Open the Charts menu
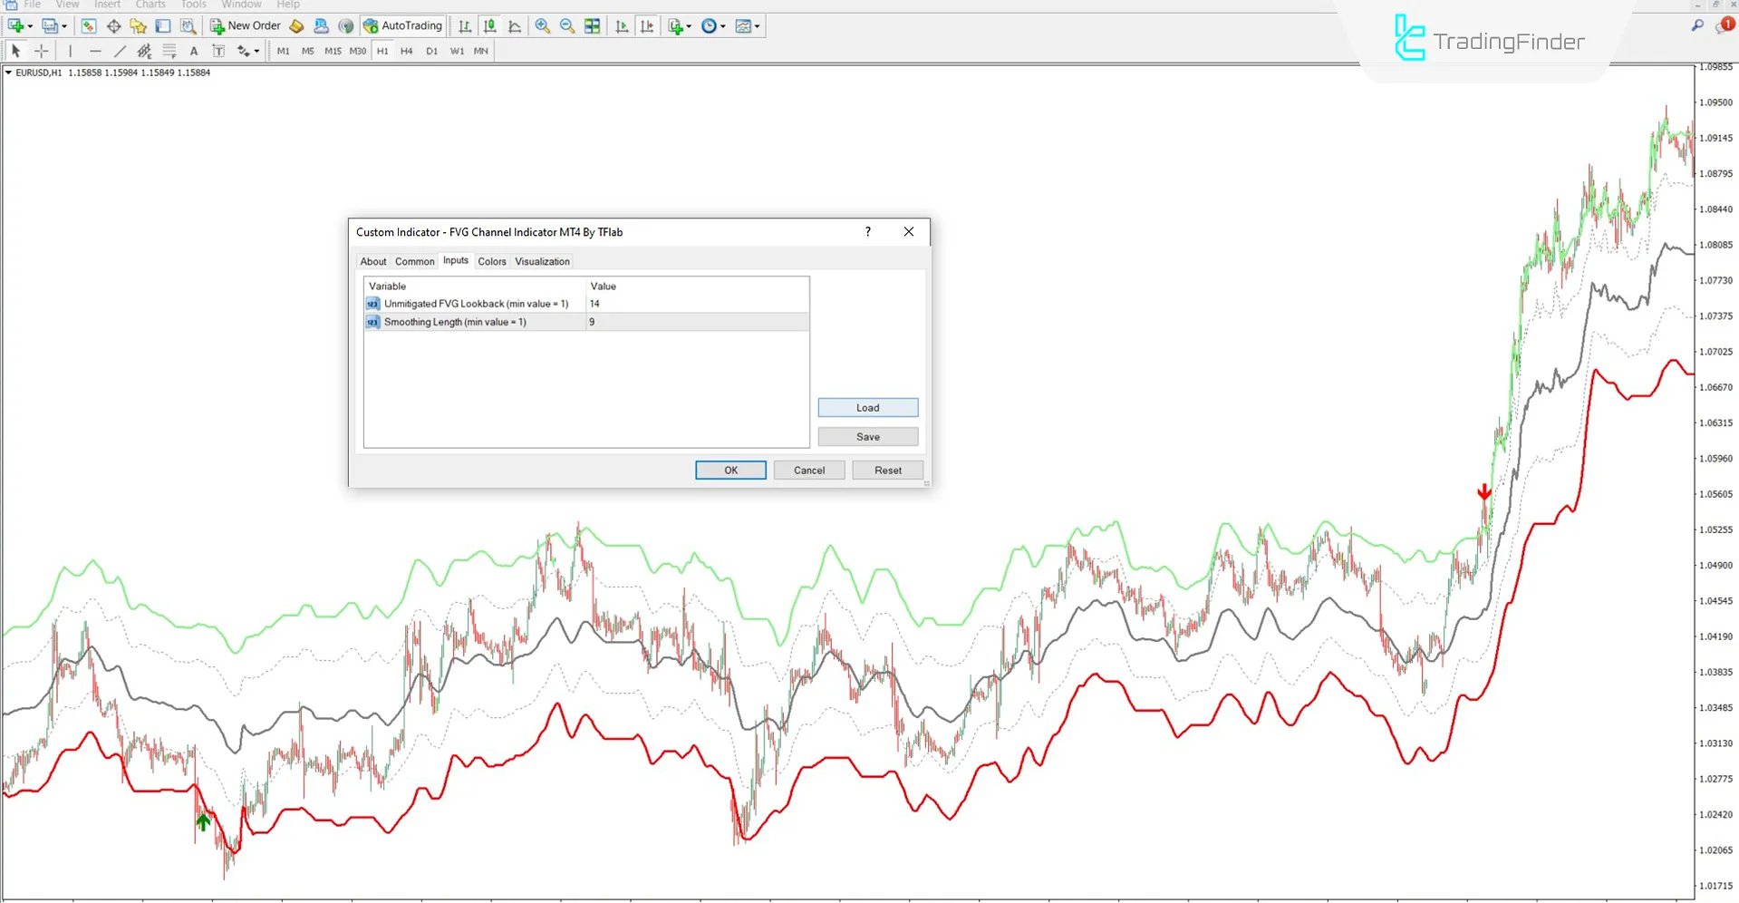 (150, 5)
